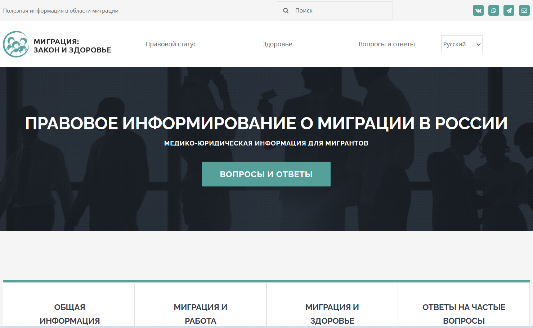Screen dimensions: 533x328
Task: Click the Полезная информация в области миграции text
Action: [x=61, y=11]
